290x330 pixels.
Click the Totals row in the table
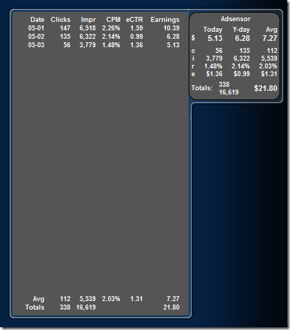click(103, 307)
